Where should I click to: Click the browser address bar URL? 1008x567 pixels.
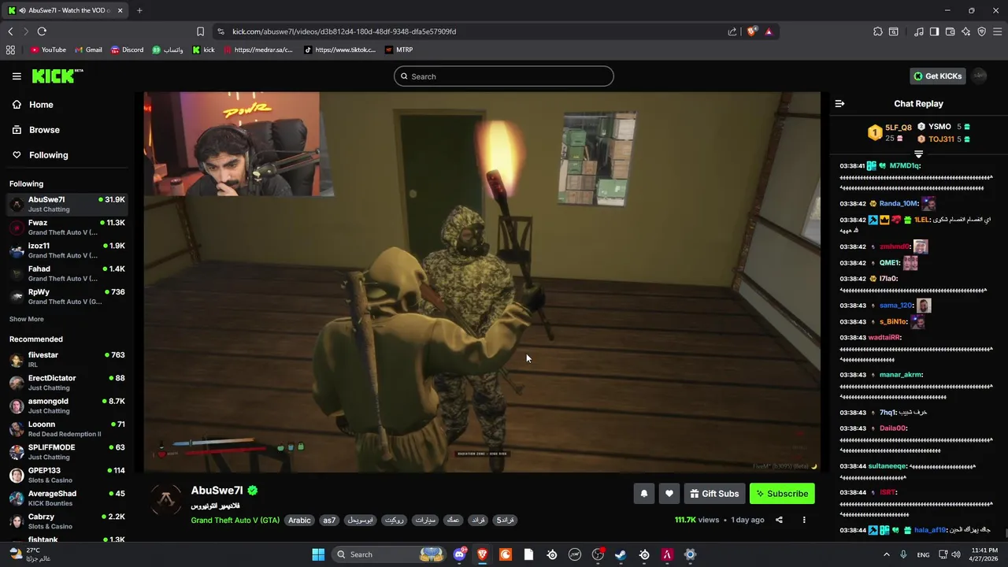pyautogui.click(x=344, y=31)
